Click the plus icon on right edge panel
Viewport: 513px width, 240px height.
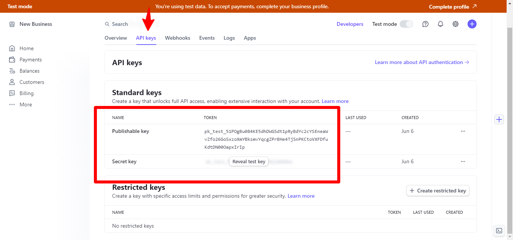[x=499, y=119]
